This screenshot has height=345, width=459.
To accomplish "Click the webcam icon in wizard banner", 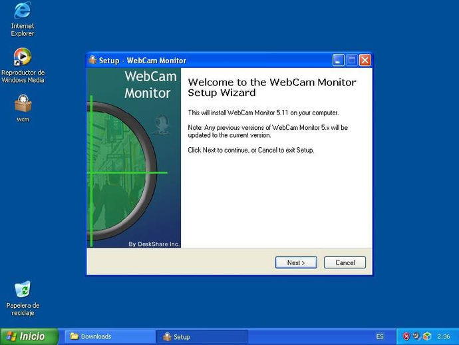I will coord(162,125).
